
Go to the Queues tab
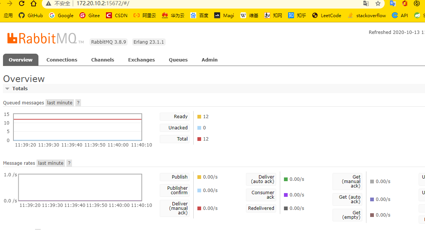coord(178,60)
